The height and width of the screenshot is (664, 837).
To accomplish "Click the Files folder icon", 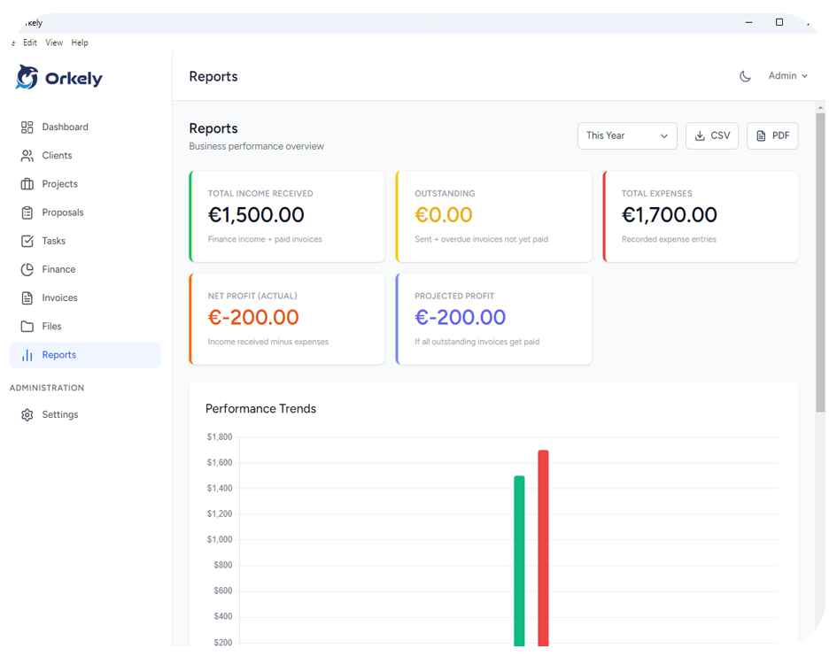I will pyautogui.click(x=27, y=326).
